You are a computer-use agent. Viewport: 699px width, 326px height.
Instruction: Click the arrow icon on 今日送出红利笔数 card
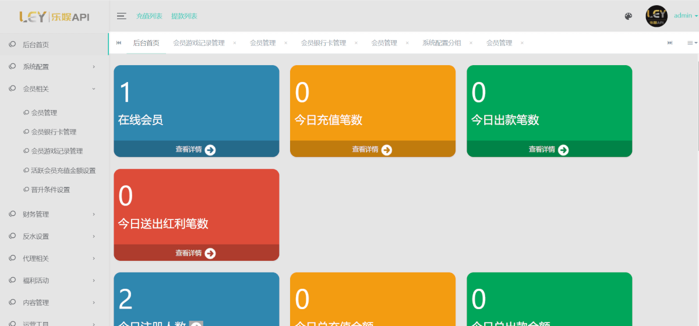pyautogui.click(x=210, y=253)
